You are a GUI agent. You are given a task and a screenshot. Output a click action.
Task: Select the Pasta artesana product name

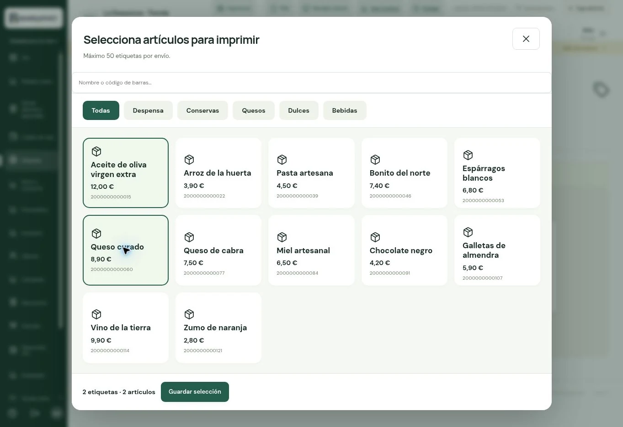(x=305, y=173)
